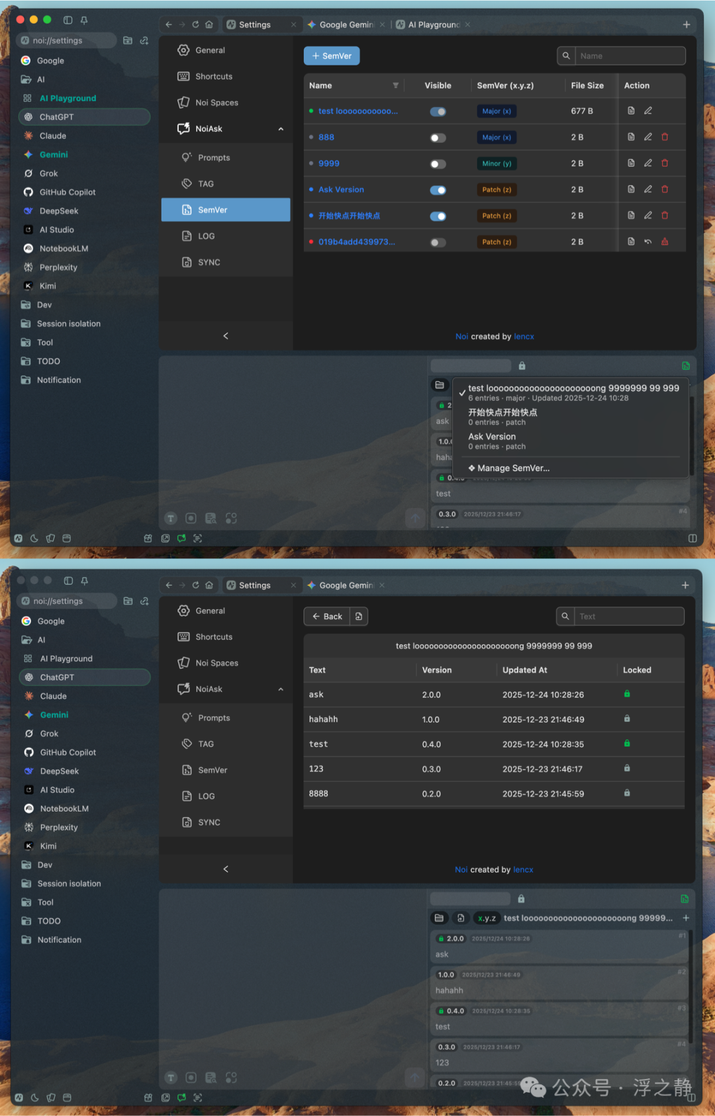Enable the Visible switch for 888
This screenshot has height=1116, width=715.
(438, 138)
